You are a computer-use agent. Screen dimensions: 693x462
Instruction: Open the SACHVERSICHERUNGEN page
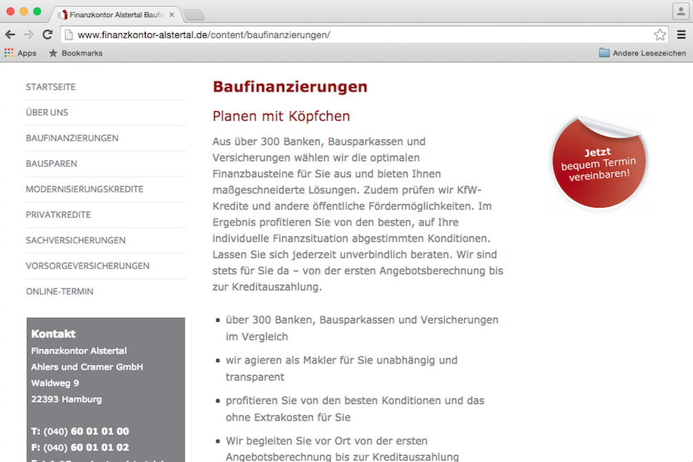76,241
